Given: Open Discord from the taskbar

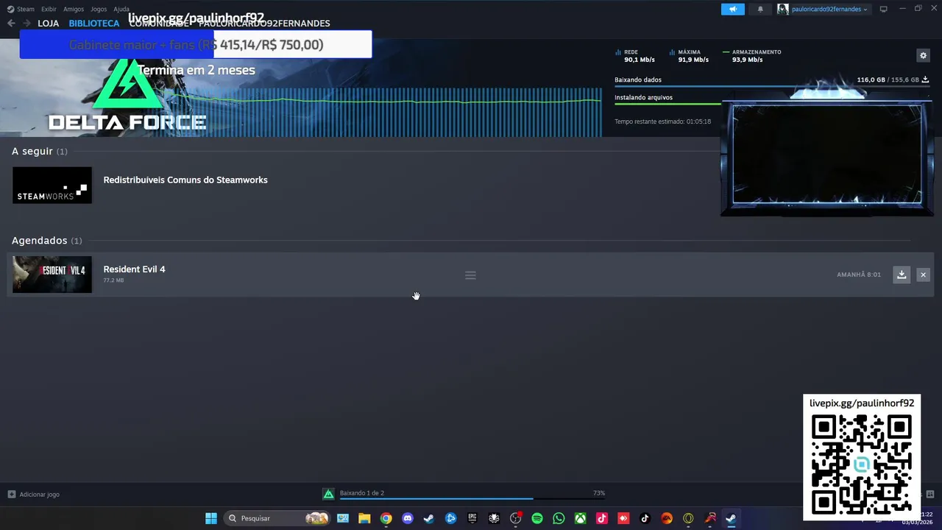Looking at the screenshot, I should point(408,518).
